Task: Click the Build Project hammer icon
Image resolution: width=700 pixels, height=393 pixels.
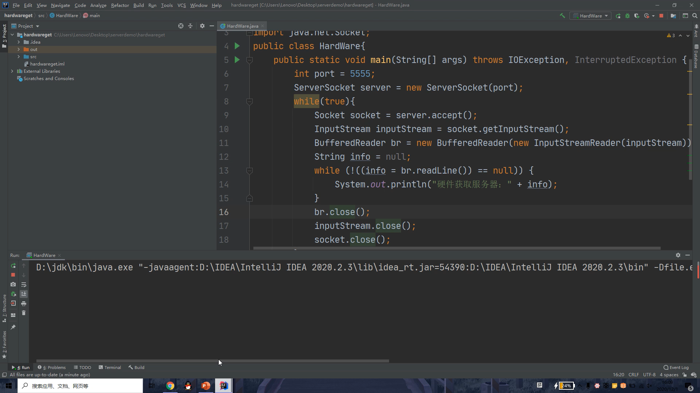Action: pyautogui.click(x=562, y=16)
